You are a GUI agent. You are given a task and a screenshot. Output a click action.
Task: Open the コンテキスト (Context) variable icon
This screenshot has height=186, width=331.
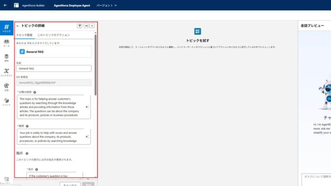click(x=6, y=72)
